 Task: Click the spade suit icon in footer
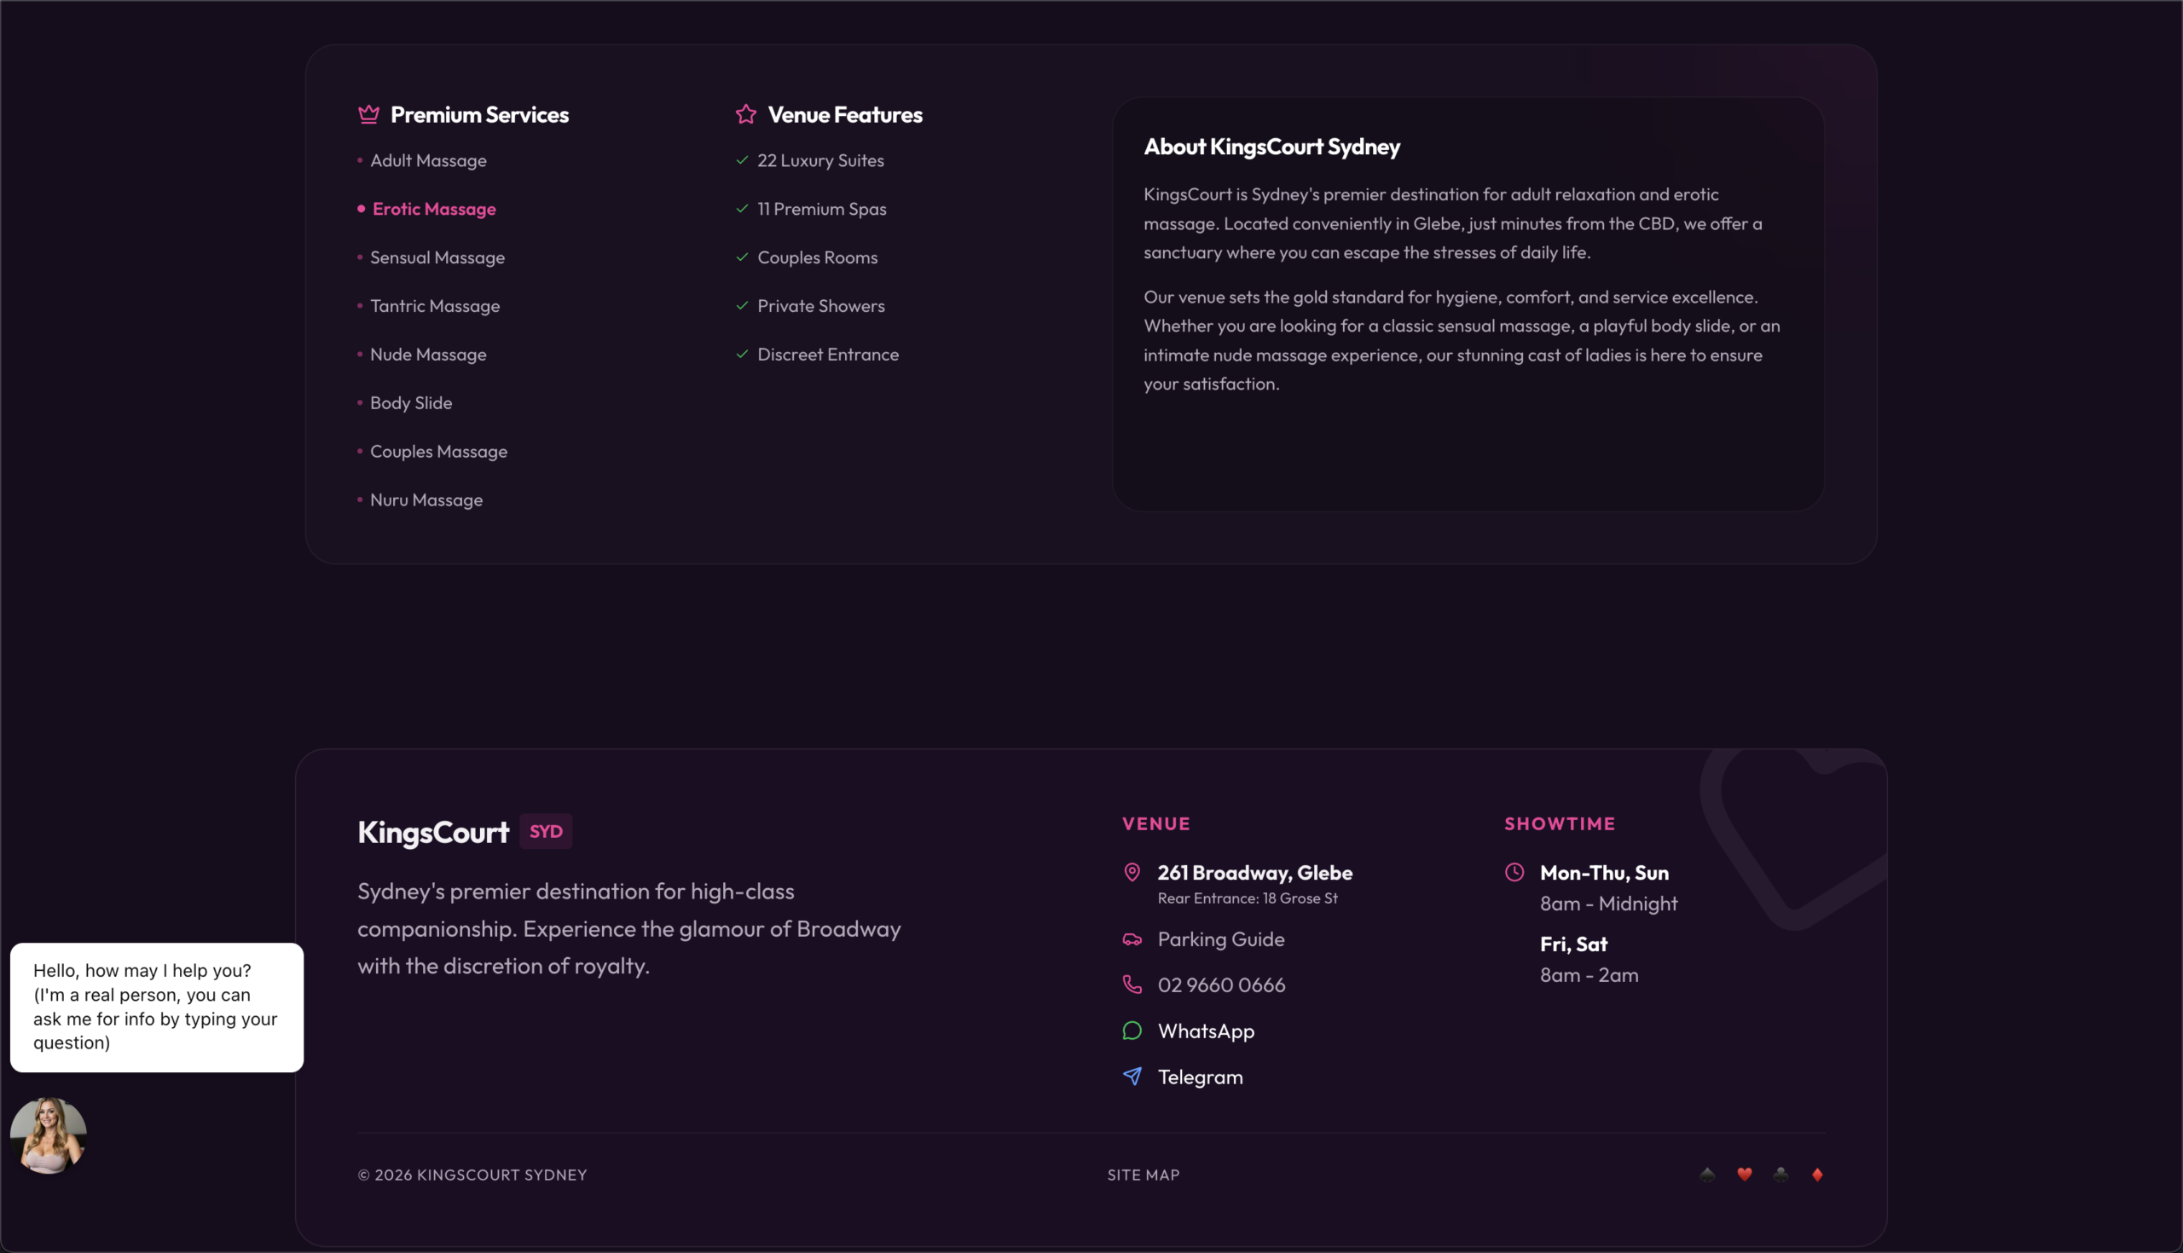1707,1174
